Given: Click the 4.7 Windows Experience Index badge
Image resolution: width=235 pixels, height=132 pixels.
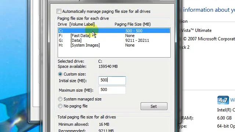Looking at the screenshot, I should 223,100.
